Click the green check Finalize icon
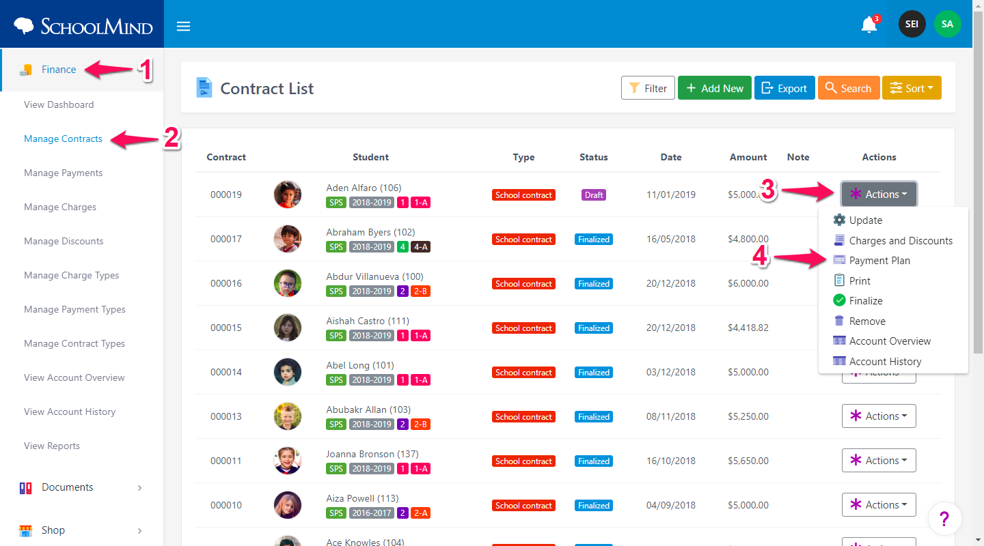 coord(839,300)
